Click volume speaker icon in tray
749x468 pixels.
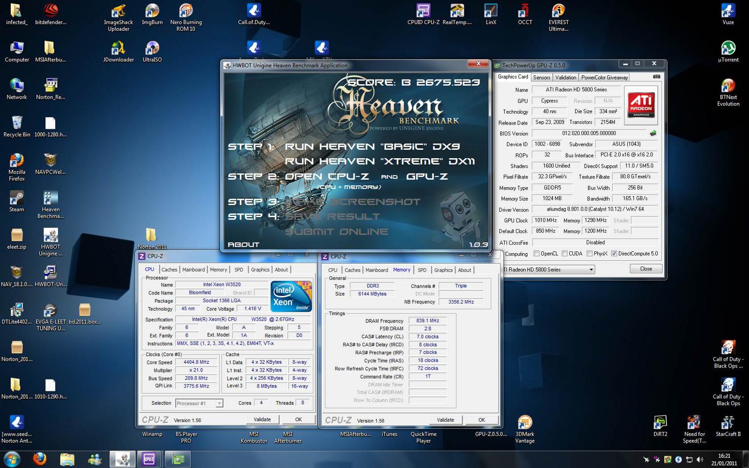(700, 460)
